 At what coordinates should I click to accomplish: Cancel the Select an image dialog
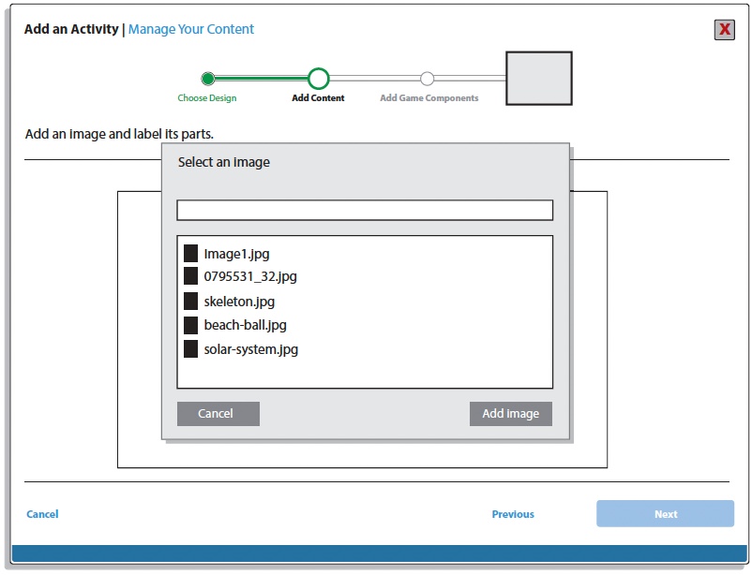point(218,414)
